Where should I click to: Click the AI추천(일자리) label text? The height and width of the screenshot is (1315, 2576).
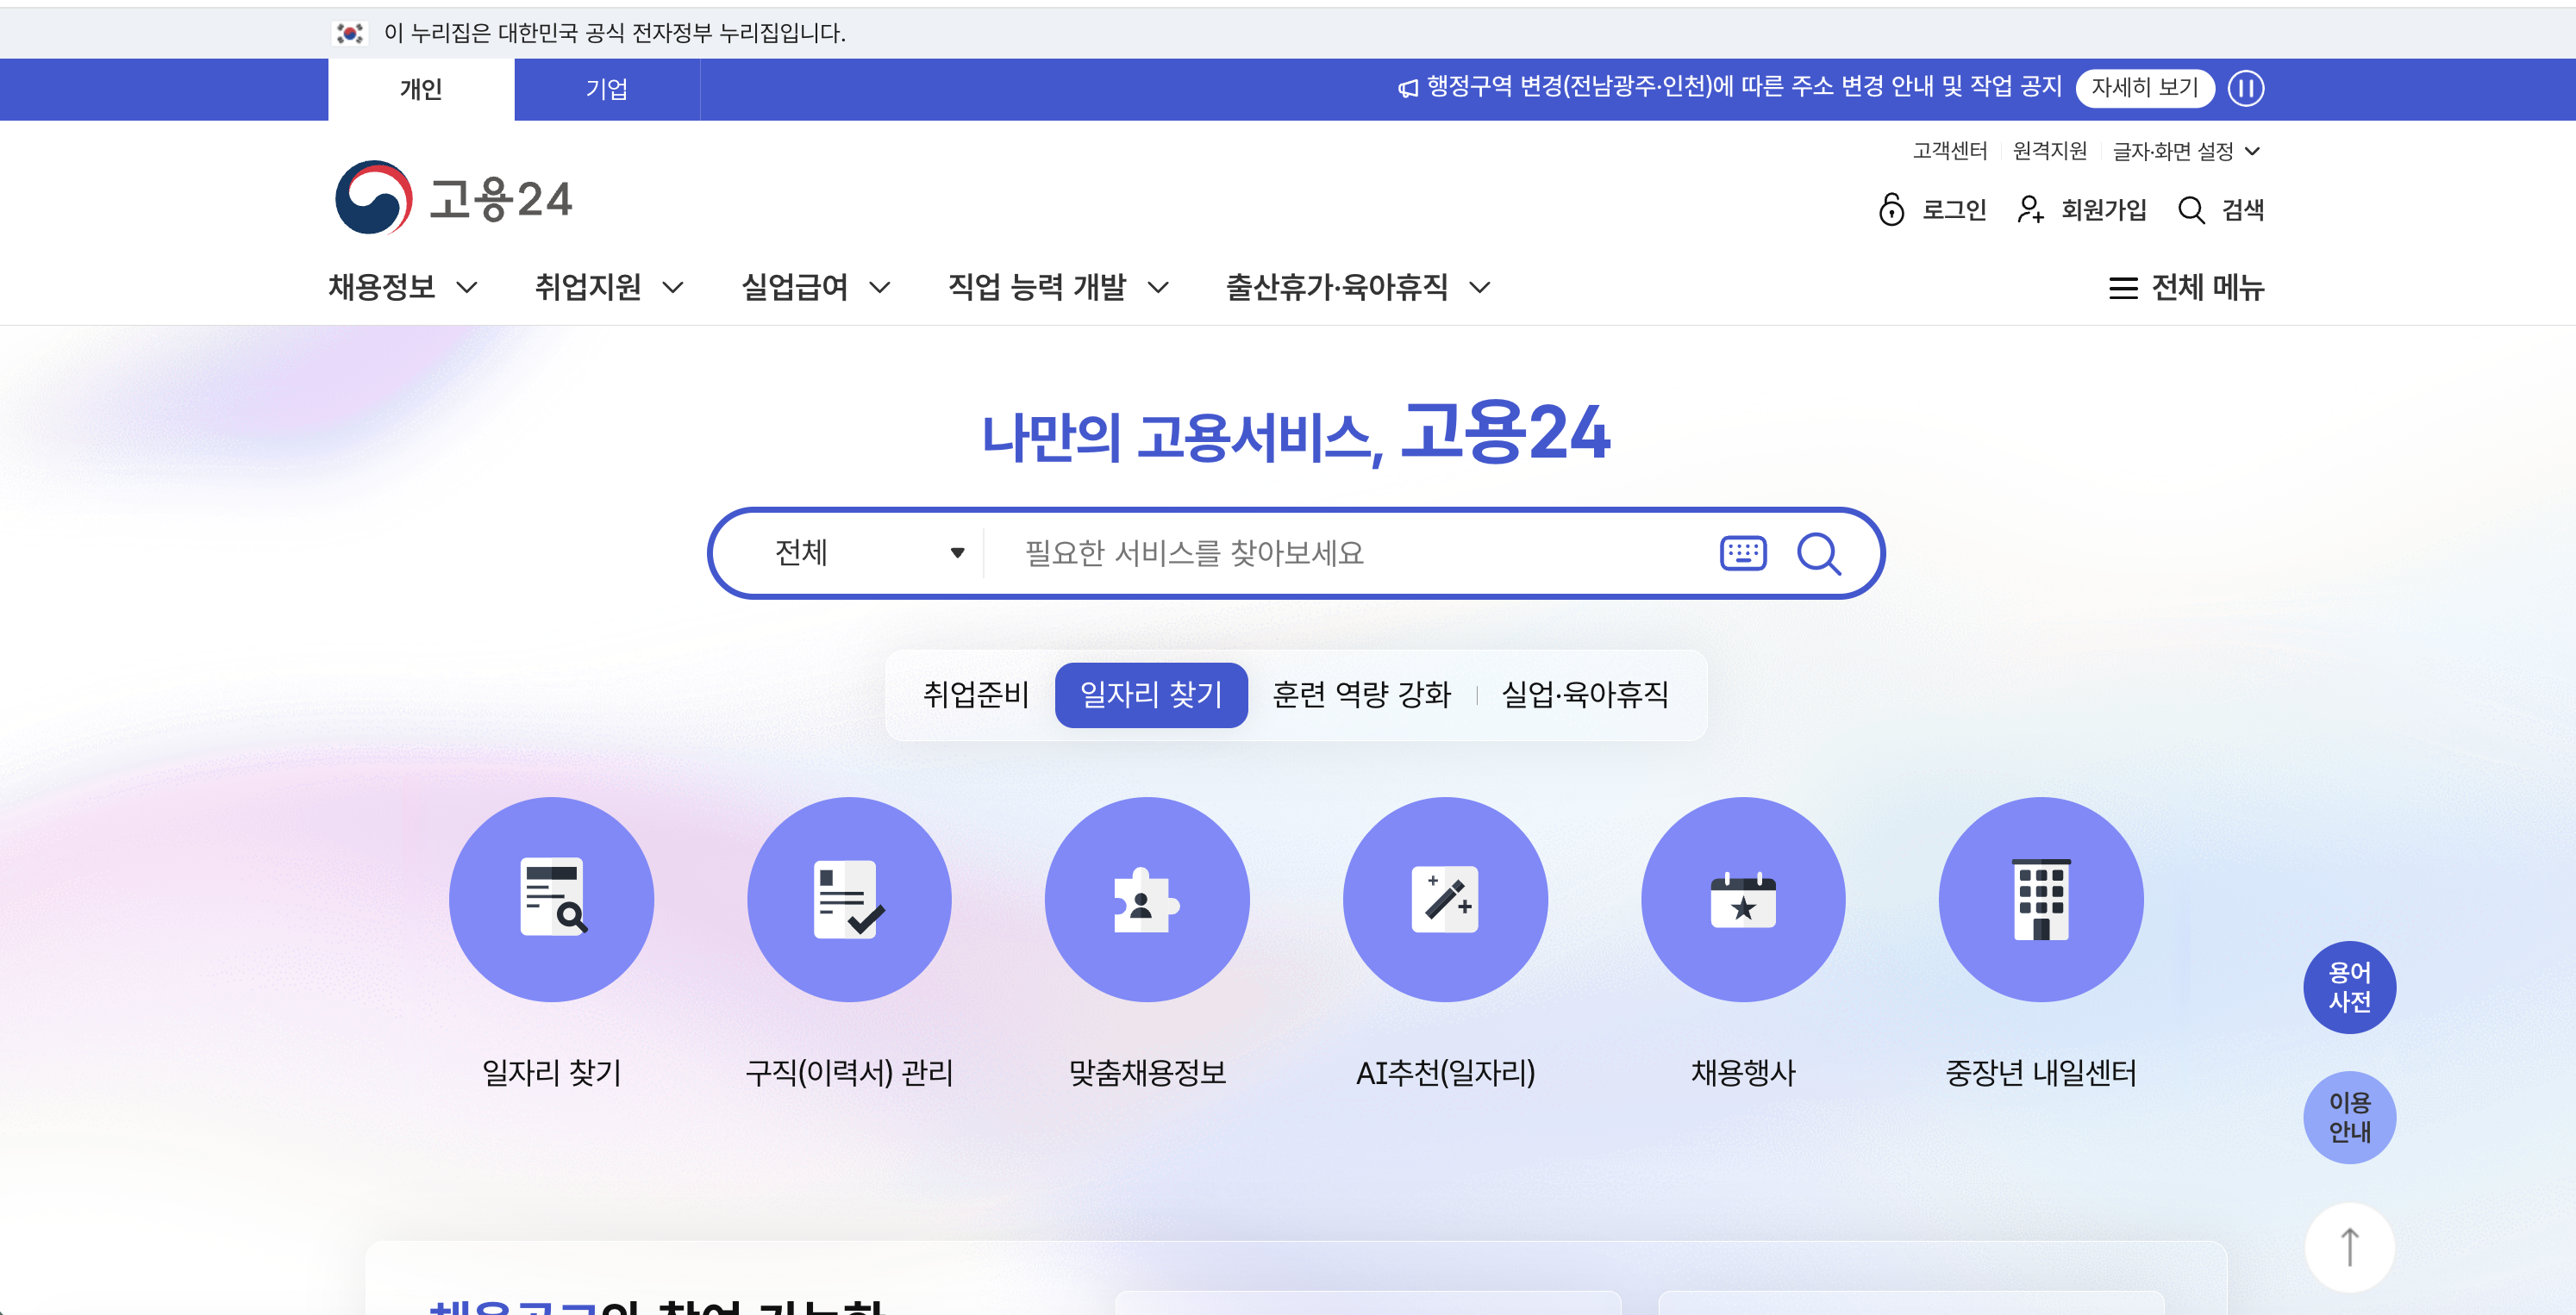pos(1445,1072)
